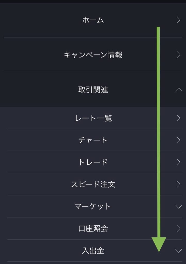The height and width of the screenshot is (264, 186).
Task: Open キャンペーン情報 page
Action: pyautogui.click(x=93, y=55)
